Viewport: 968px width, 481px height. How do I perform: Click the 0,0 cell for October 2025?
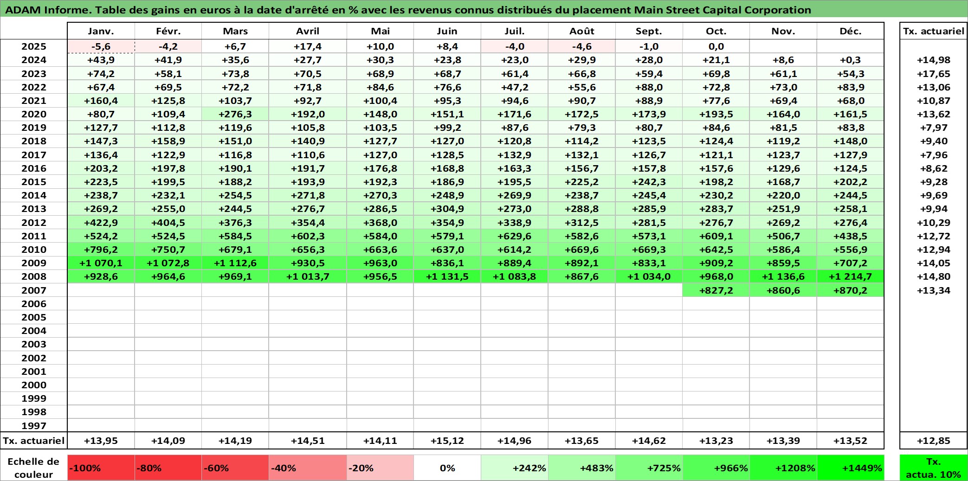point(716,46)
